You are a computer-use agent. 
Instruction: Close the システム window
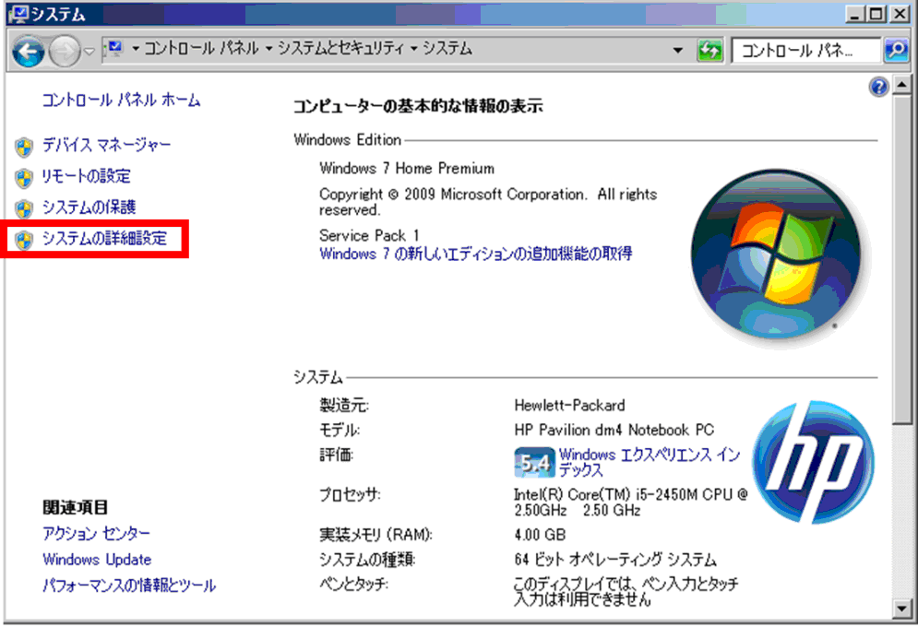pyautogui.click(x=899, y=14)
